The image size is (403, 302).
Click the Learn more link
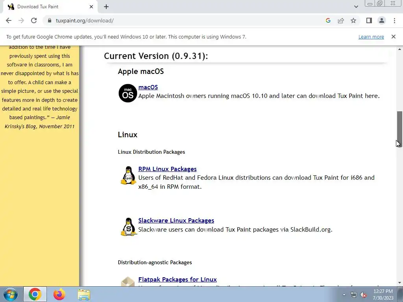coord(371,37)
